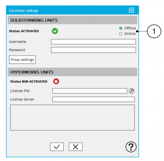Click the License Server input field
Screen dimensions: 164x161
(x=93, y=99)
